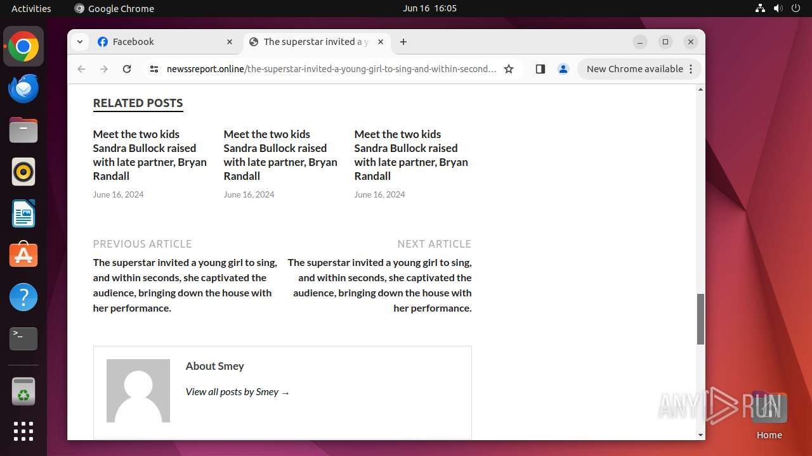
Task: Open Google Chrome app menu in top bar
Action: click(114, 8)
